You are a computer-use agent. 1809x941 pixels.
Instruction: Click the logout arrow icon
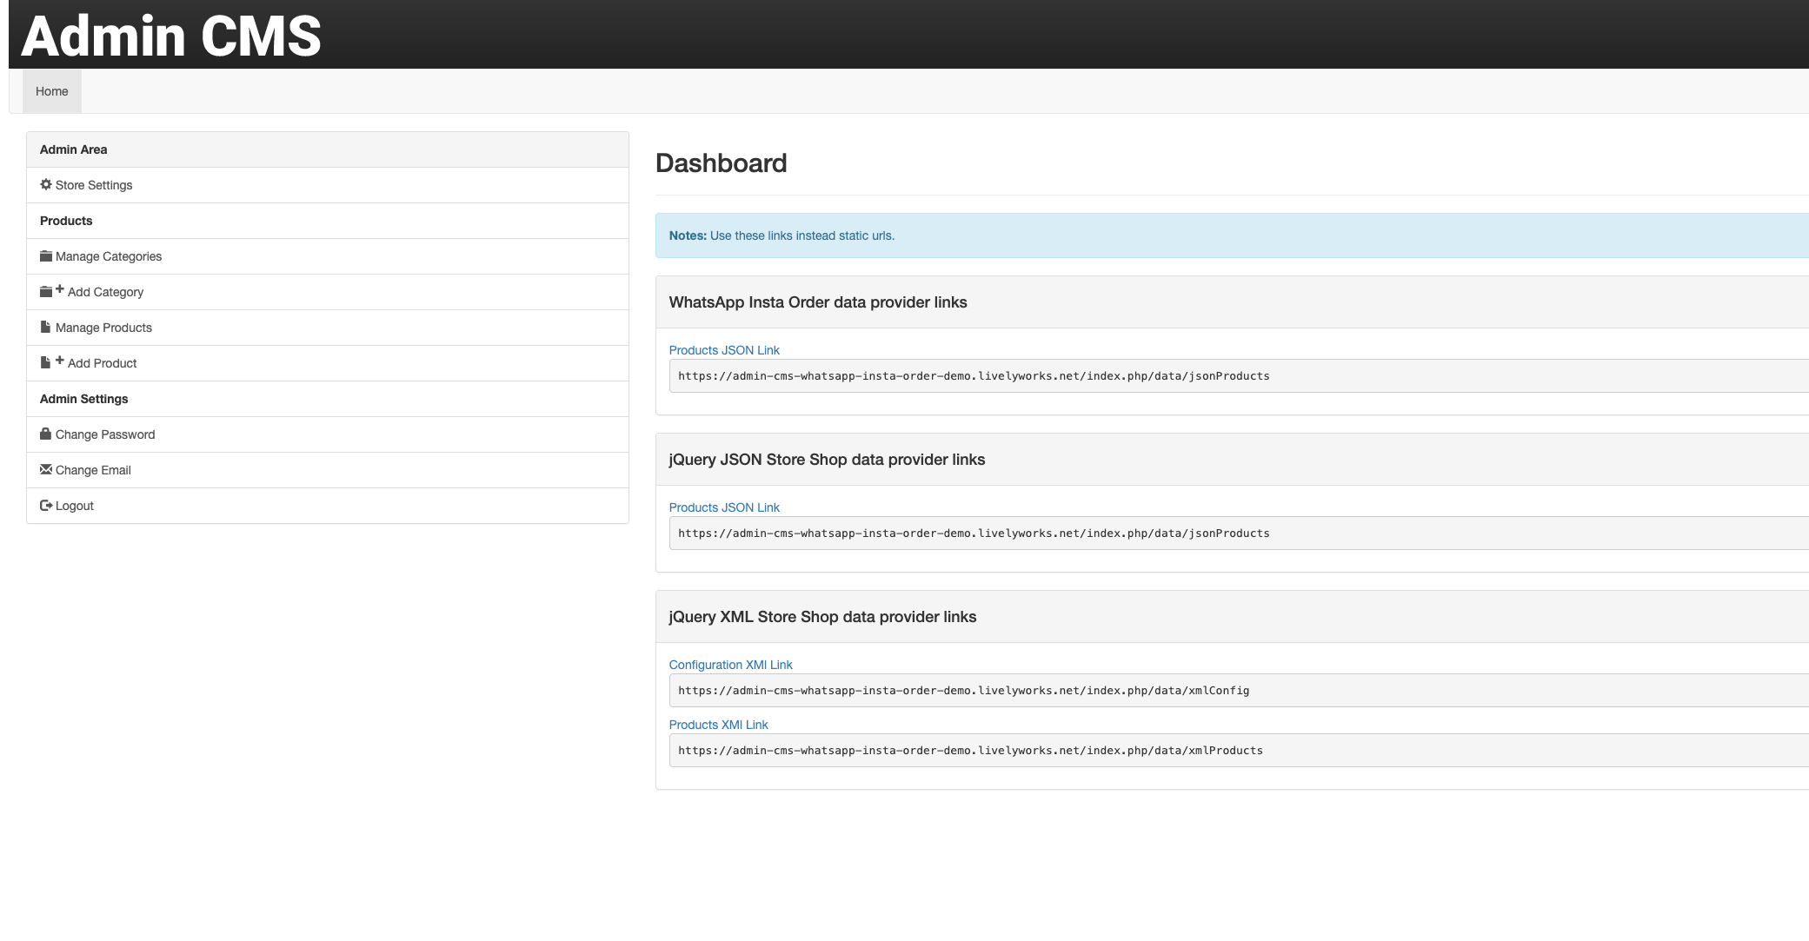tap(46, 506)
